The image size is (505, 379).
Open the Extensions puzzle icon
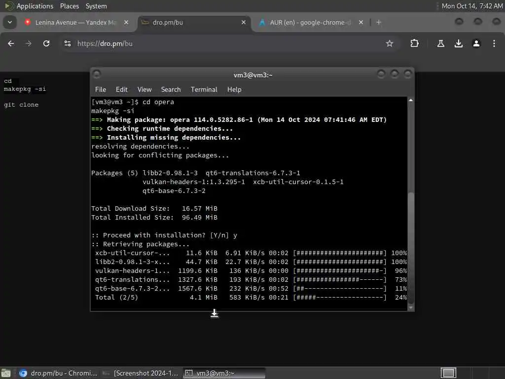click(x=414, y=43)
